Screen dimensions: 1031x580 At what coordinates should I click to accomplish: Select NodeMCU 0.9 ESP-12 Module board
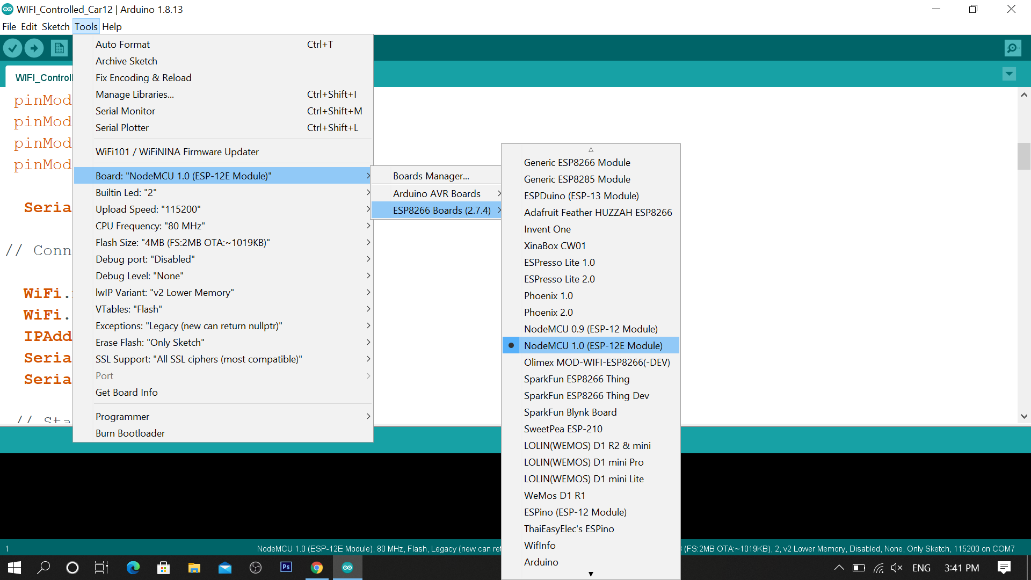click(591, 329)
